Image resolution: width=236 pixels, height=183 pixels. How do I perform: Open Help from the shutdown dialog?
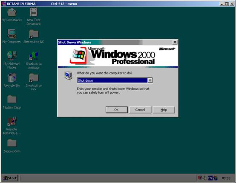point(164,110)
